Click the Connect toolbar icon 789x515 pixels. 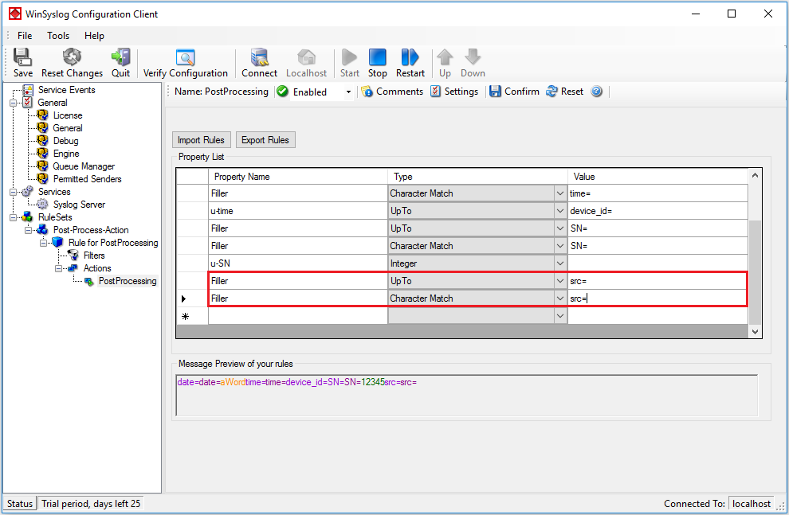coord(259,63)
